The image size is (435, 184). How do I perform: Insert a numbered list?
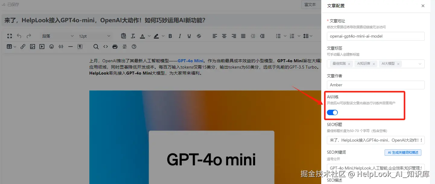tap(292, 36)
